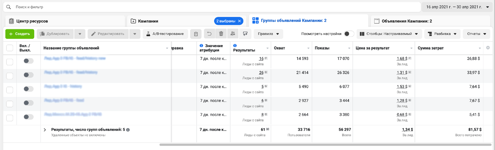The width and height of the screenshot is (495, 150).
Task: Click the 26 results link
Action: [x=261, y=73]
